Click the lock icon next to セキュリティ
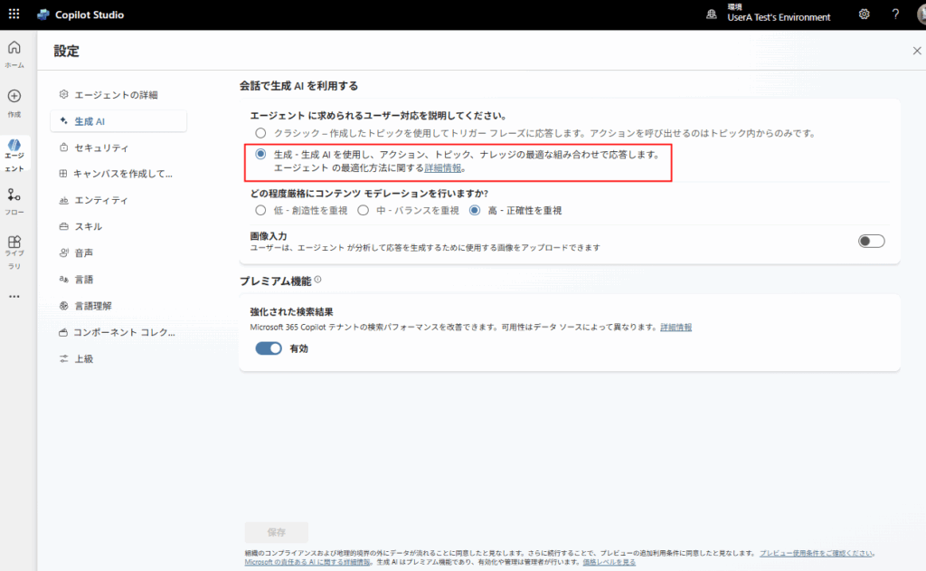Screen dimensions: 926x571 [x=64, y=148]
